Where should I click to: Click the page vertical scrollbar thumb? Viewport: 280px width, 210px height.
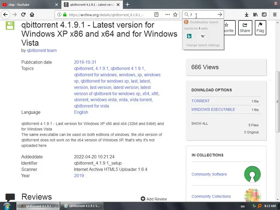tap(278, 102)
